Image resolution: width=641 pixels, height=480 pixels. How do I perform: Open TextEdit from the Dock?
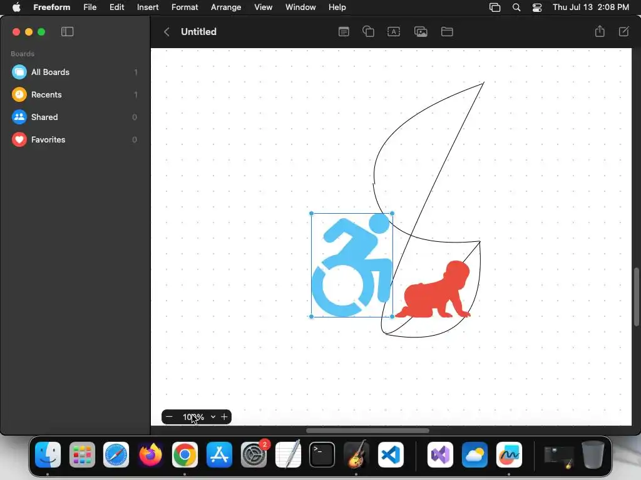click(288, 455)
